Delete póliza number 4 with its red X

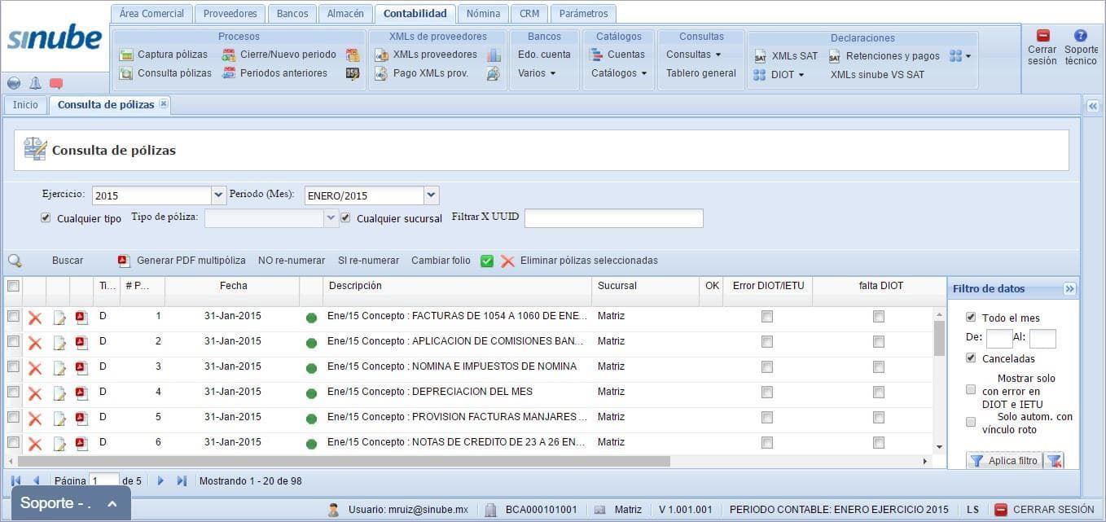35,394
